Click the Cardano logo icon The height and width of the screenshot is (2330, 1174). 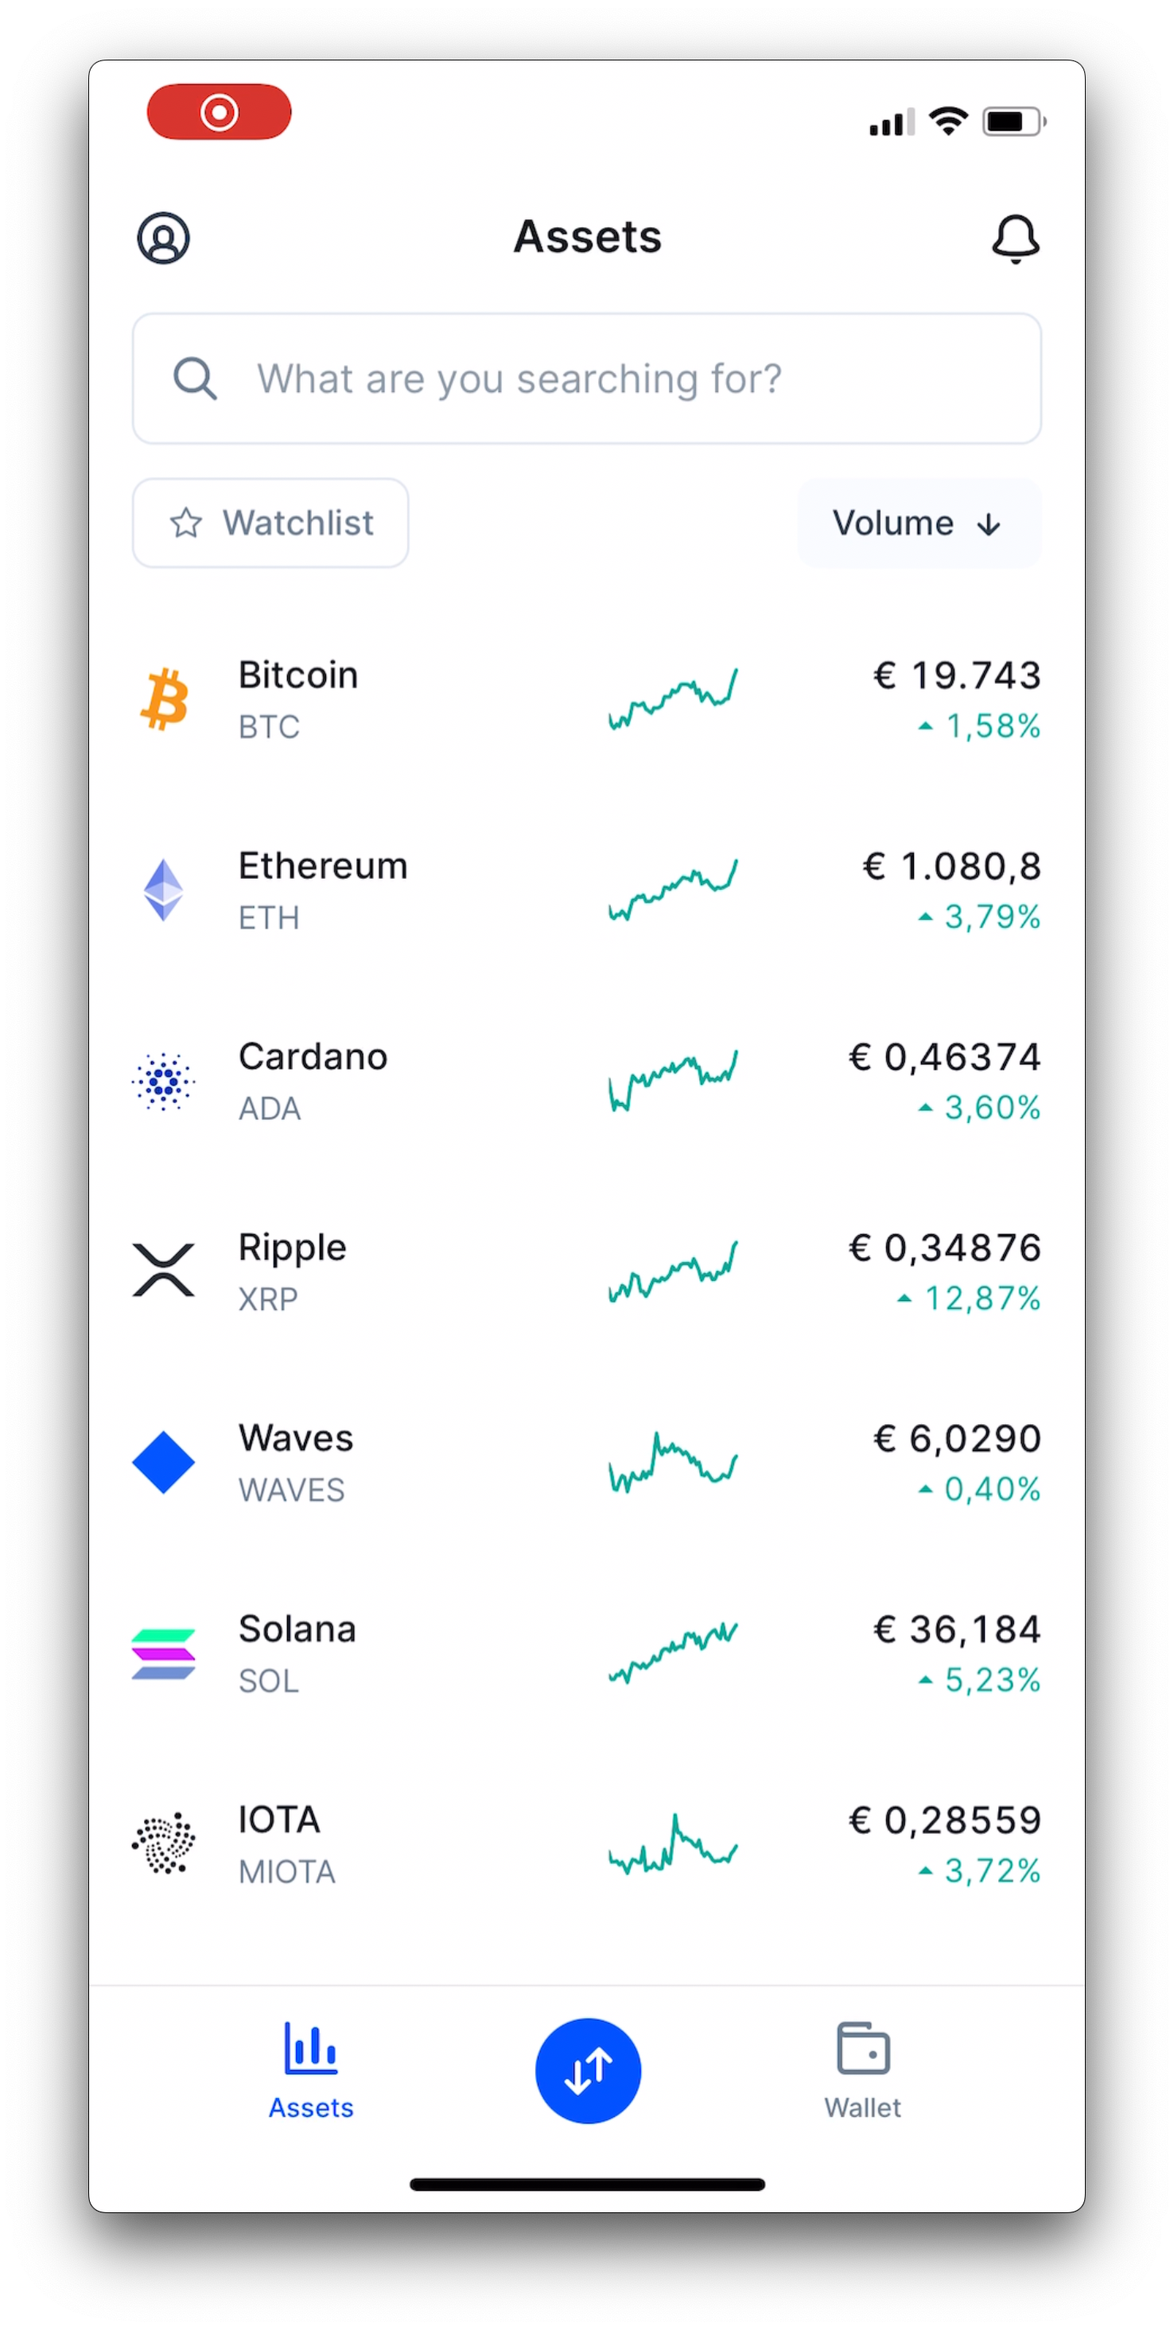(164, 1081)
